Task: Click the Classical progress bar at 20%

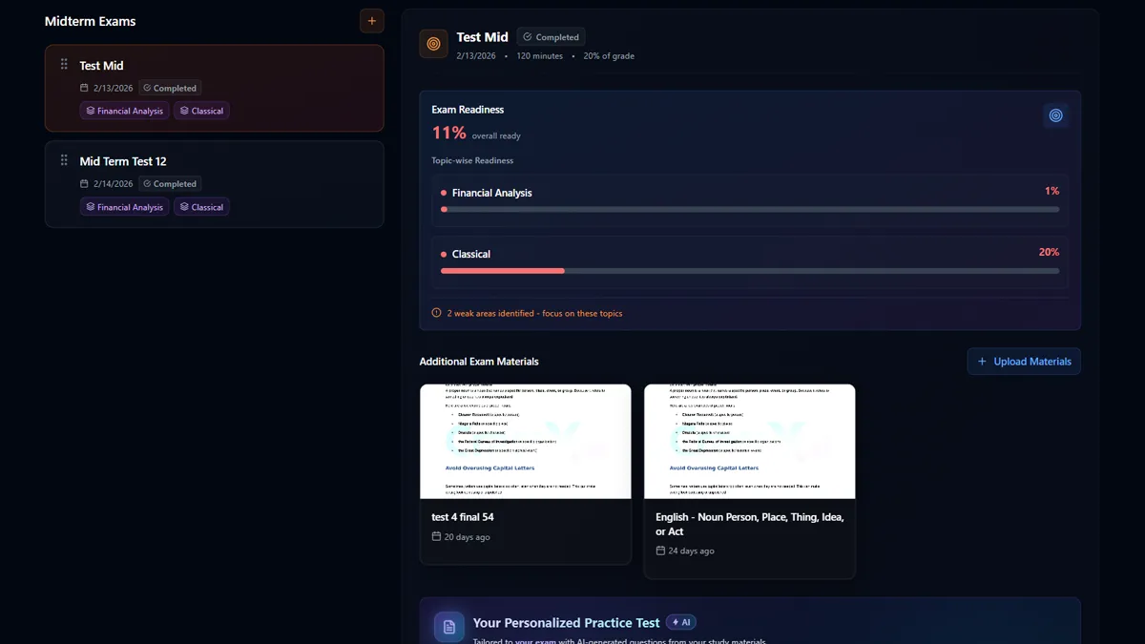Action: pos(750,271)
